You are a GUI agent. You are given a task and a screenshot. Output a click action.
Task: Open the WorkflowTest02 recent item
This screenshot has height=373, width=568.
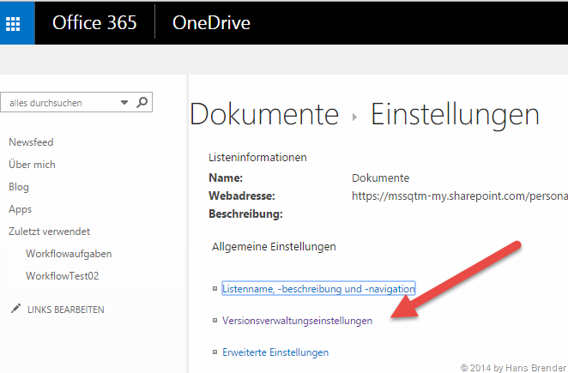pos(65,276)
